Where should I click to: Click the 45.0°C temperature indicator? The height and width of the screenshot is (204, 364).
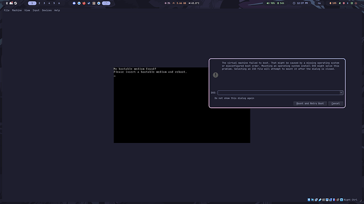click(194, 3)
